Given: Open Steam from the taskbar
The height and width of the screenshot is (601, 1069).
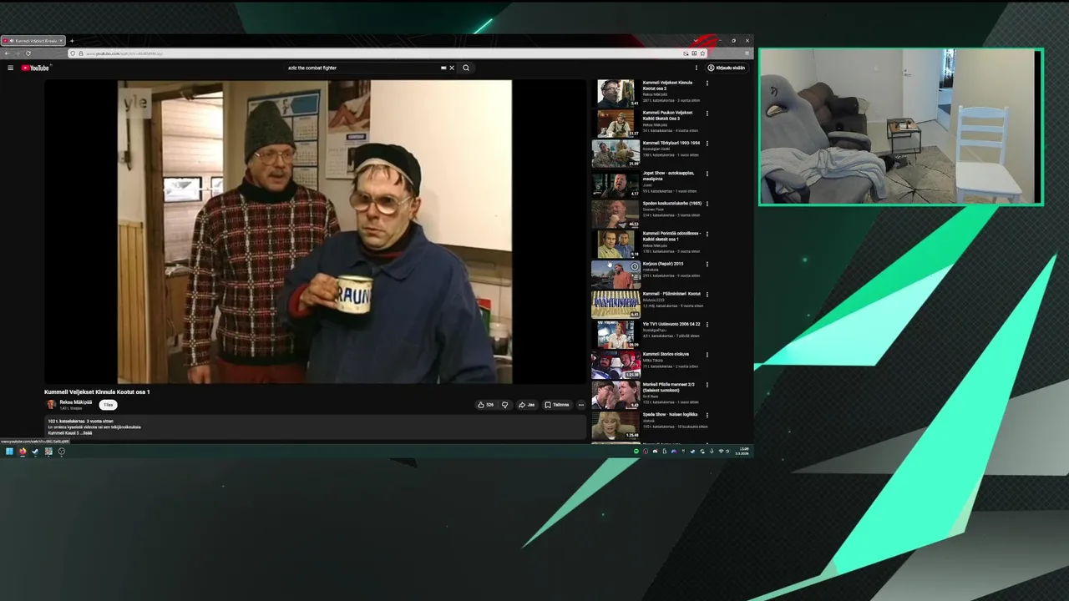Looking at the screenshot, I should [35, 452].
